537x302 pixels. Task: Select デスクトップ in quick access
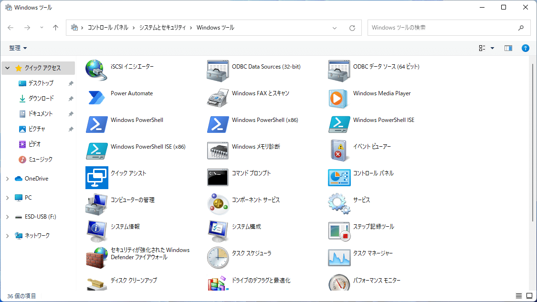point(41,83)
